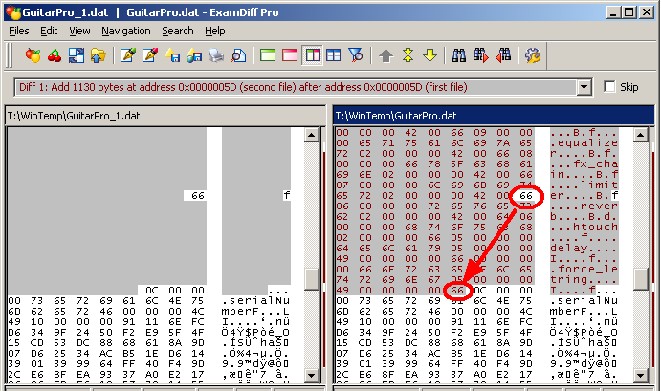Open the Files menu
This screenshot has width=661, height=391.
click(19, 31)
